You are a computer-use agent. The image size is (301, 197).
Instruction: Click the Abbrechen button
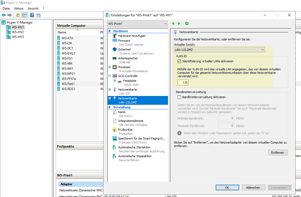(253, 188)
